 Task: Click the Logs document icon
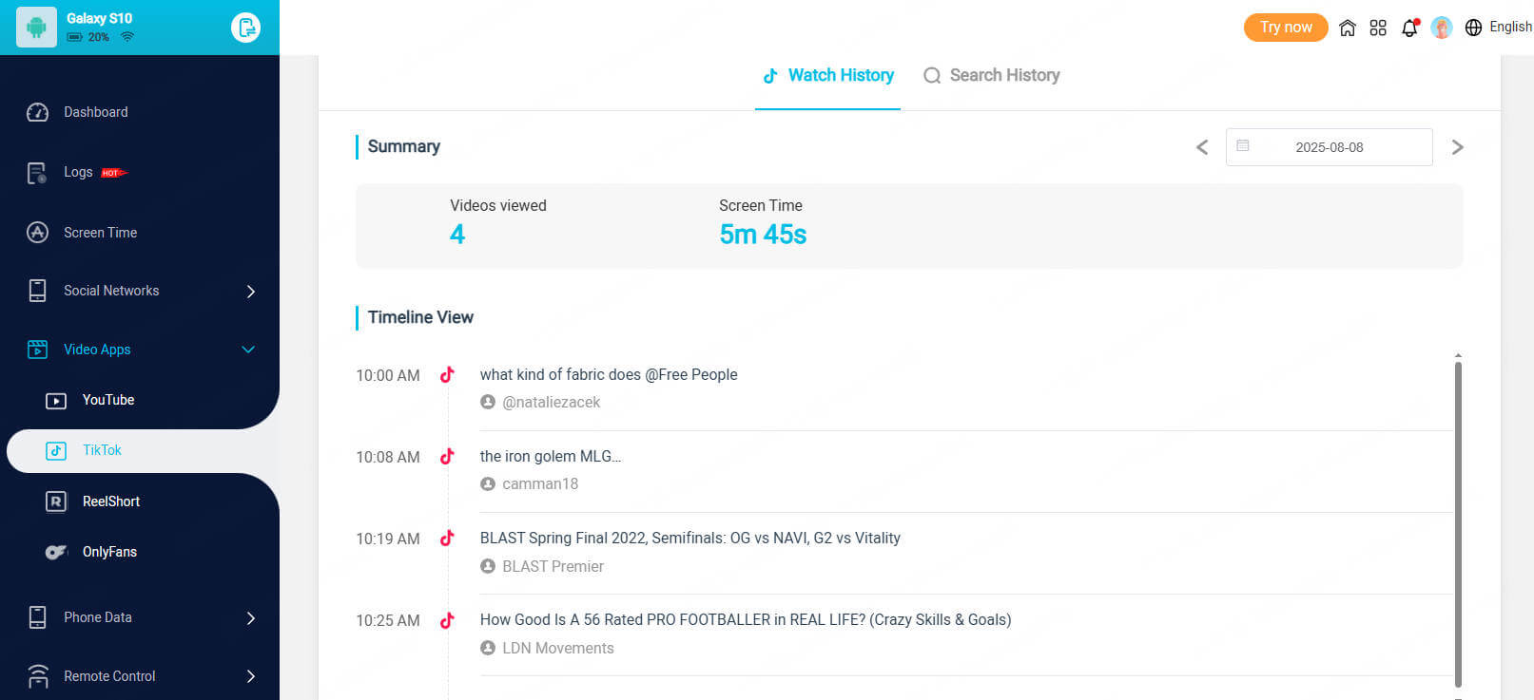click(37, 173)
